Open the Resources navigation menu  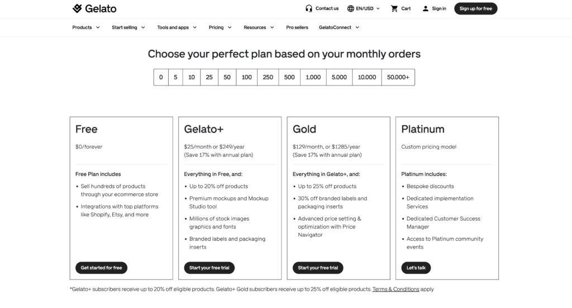259,27
